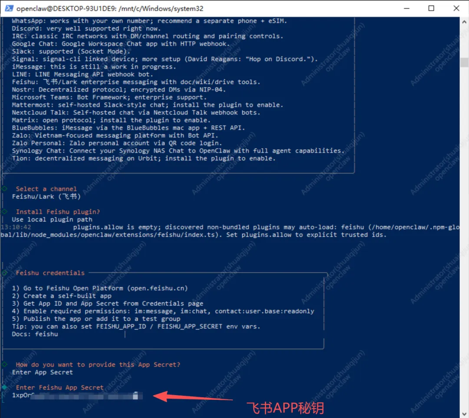Screen dimensions: 469x418
Task: Click the 'Feishu/Lark (飞书)' selected answer
Action: click(x=46, y=196)
